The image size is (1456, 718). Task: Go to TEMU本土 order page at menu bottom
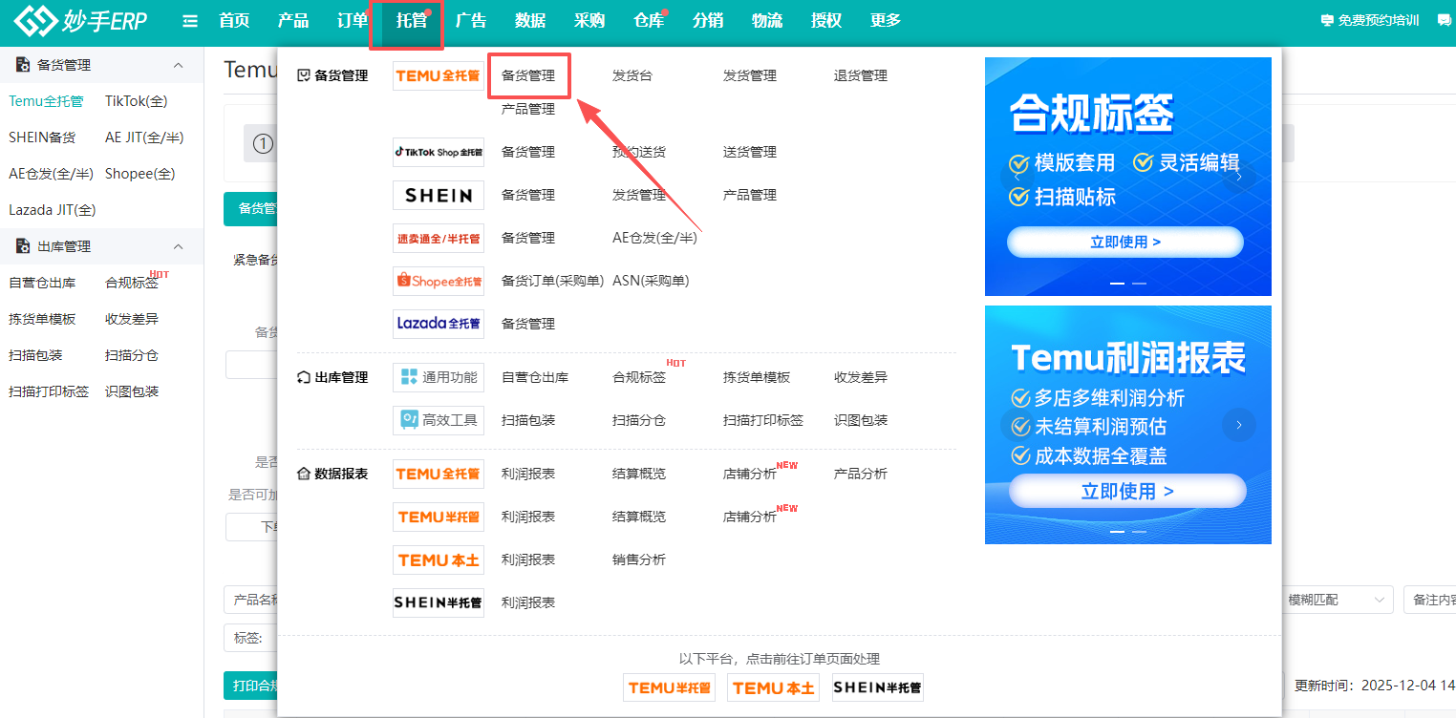tap(773, 687)
